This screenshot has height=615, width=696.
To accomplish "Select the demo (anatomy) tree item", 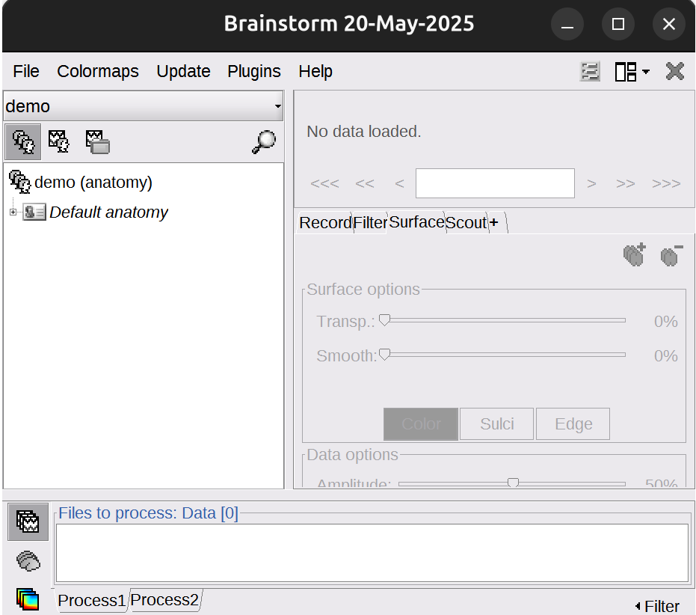I will tap(93, 183).
